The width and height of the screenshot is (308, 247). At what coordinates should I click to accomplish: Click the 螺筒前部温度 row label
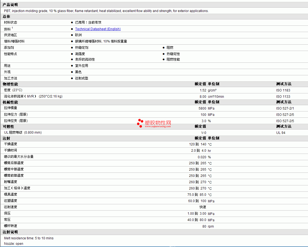[14, 176]
